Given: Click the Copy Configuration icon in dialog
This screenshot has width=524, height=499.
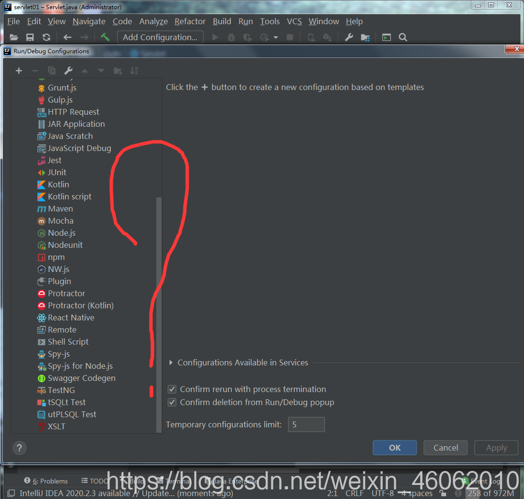Looking at the screenshot, I should pyautogui.click(x=52, y=71).
